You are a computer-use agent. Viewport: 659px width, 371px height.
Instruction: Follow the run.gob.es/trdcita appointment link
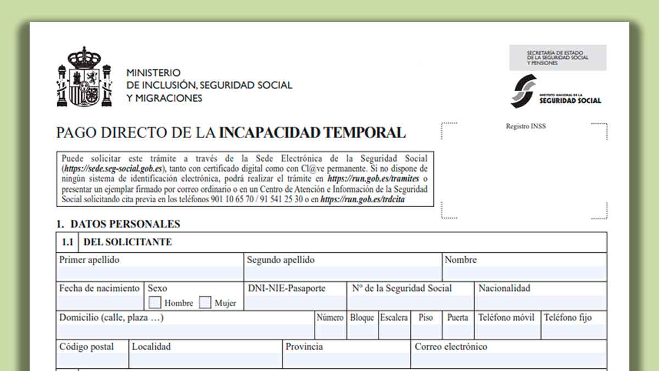(x=363, y=200)
